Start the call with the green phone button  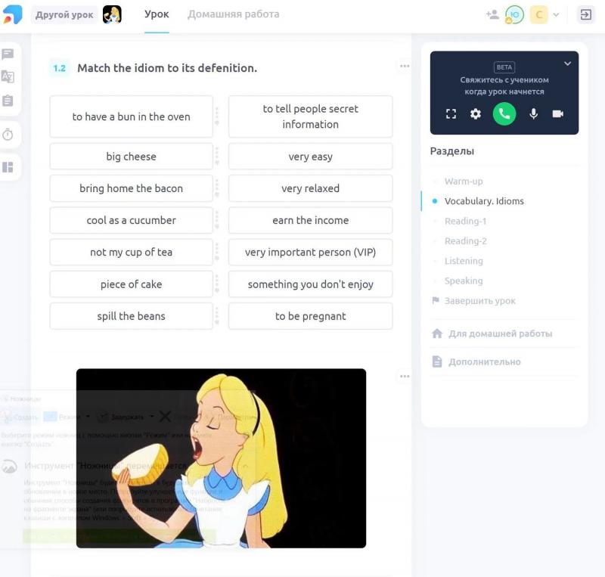504,114
